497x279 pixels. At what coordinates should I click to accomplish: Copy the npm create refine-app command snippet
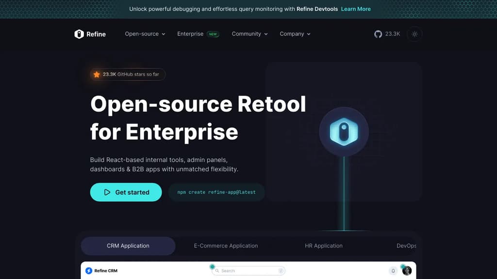pyautogui.click(x=216, y=192)
